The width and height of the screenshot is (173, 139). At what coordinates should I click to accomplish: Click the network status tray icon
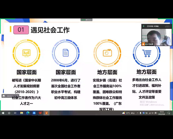pyautogui.click(x=149, y=113)
